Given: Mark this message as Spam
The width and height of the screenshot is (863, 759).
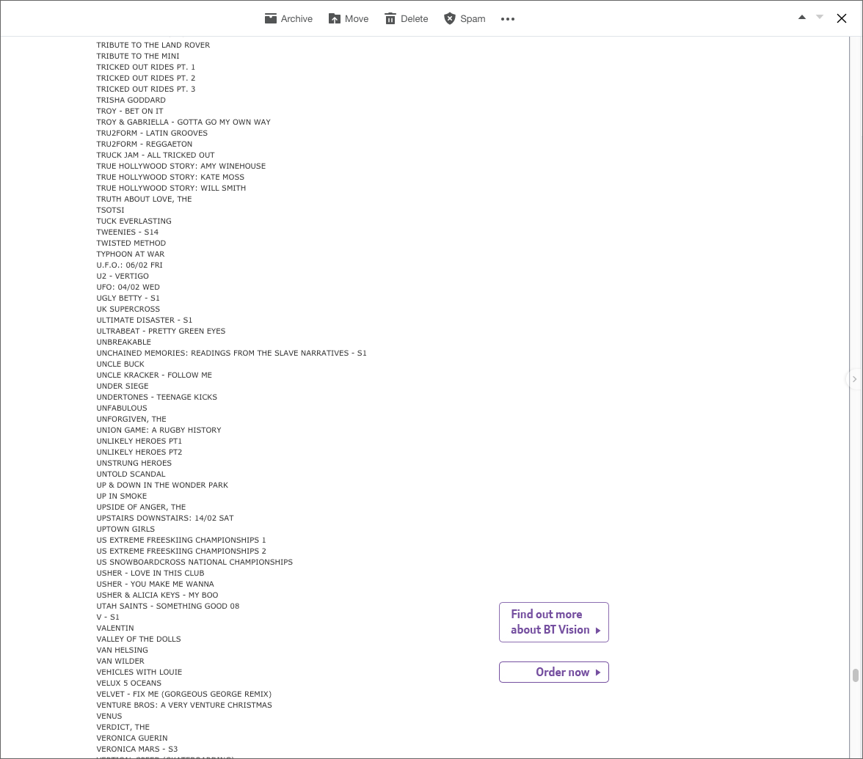Looking at the screenshot, I should tap(465, 19).
